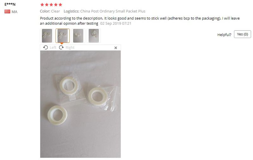This screenshot has width=253, height=160.
Task: Open the first review photo thumbnail
Action: pos(47,36)
